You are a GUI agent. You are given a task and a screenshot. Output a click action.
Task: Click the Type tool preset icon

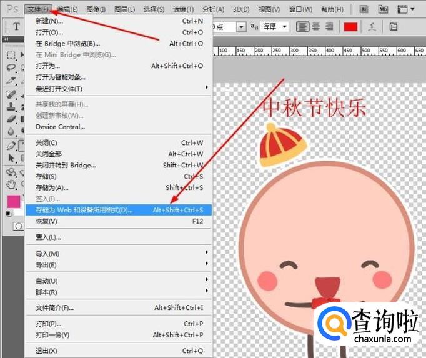pyautogui.click(x=16, y=27)
